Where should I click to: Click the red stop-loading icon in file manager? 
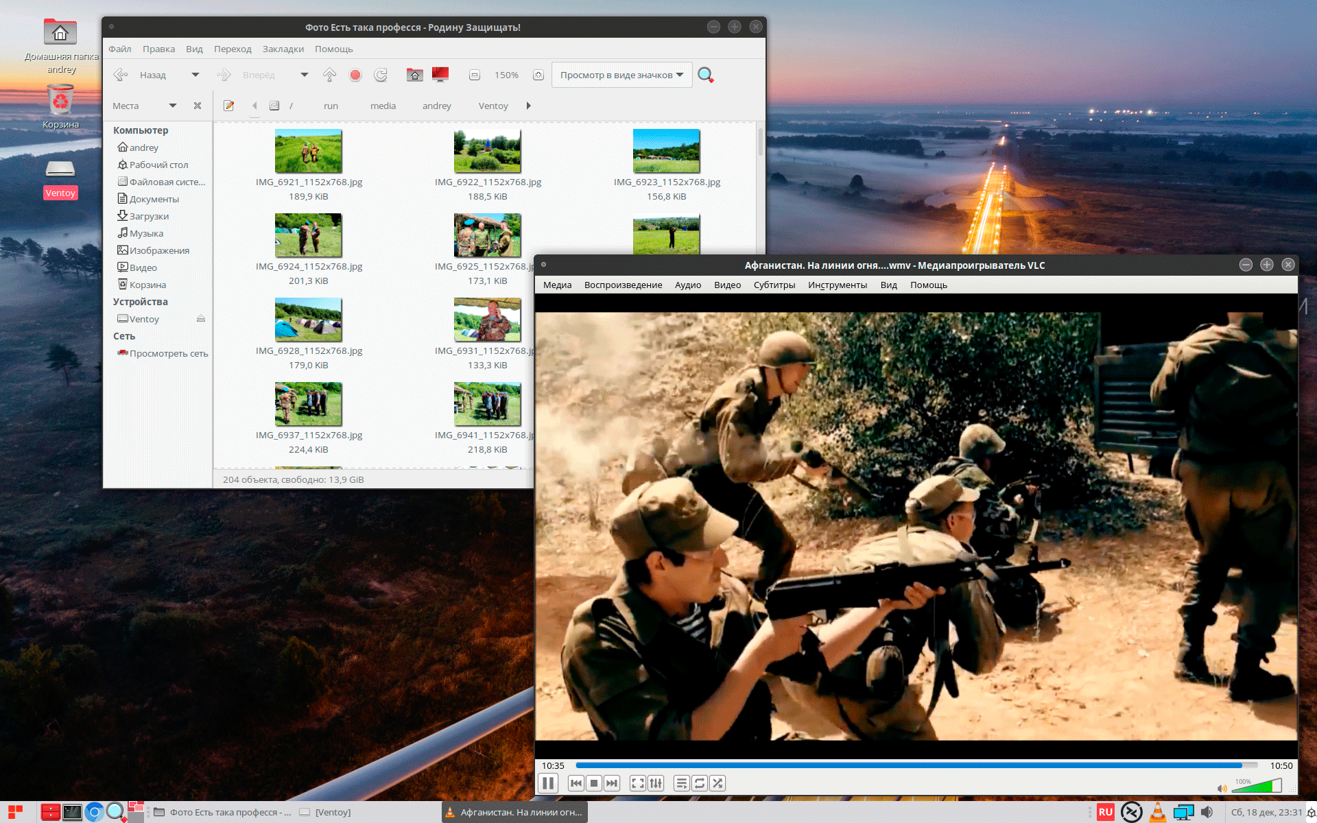(355, 75)
